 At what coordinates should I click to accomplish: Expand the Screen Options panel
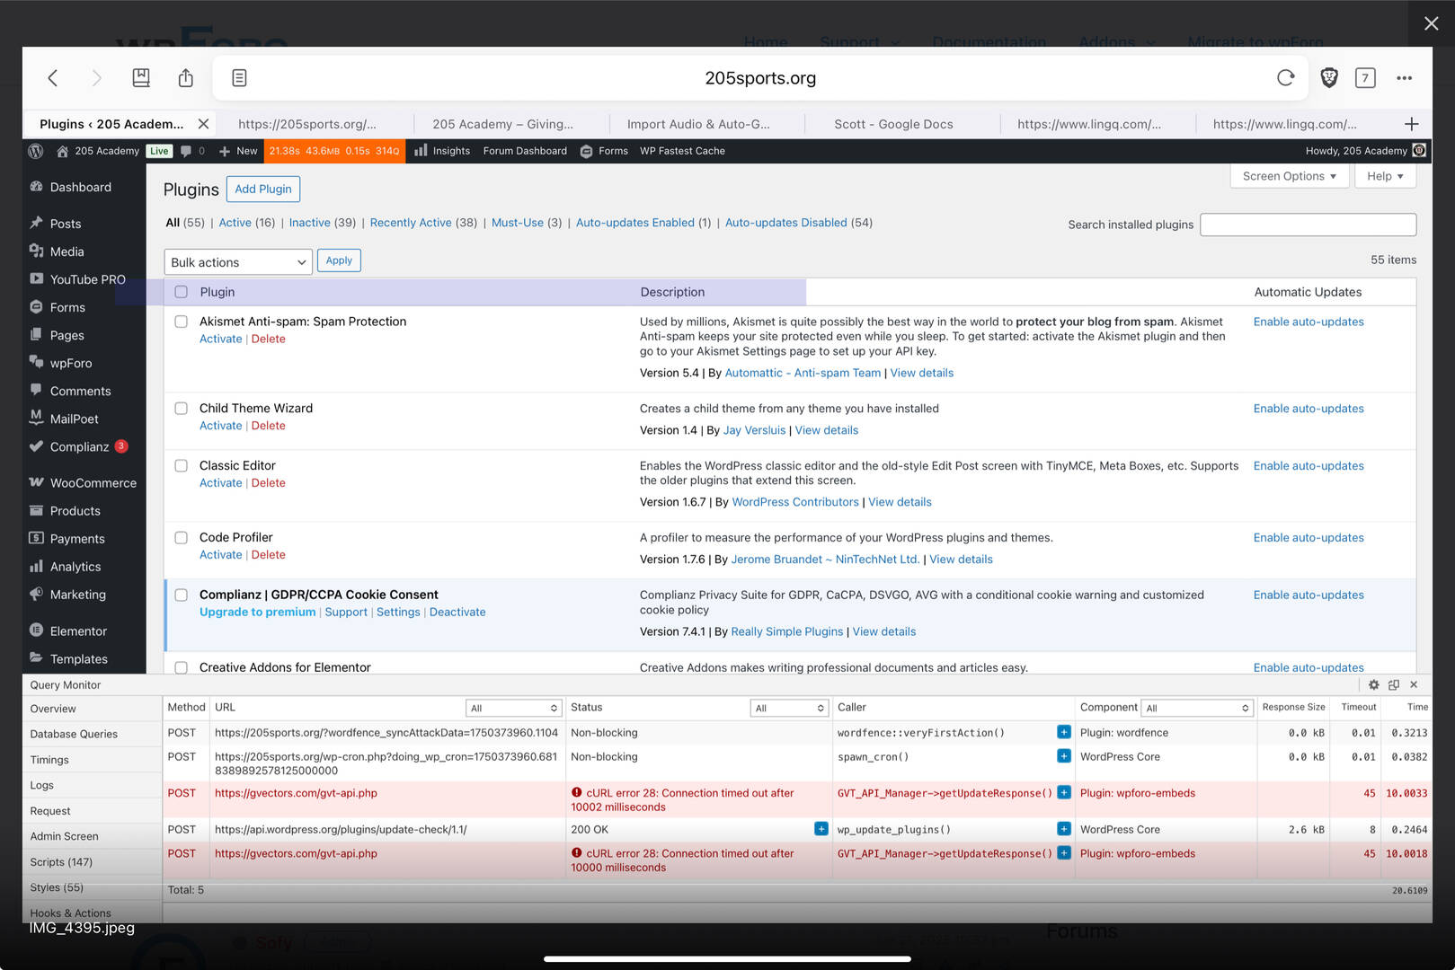pos(1289,176)
